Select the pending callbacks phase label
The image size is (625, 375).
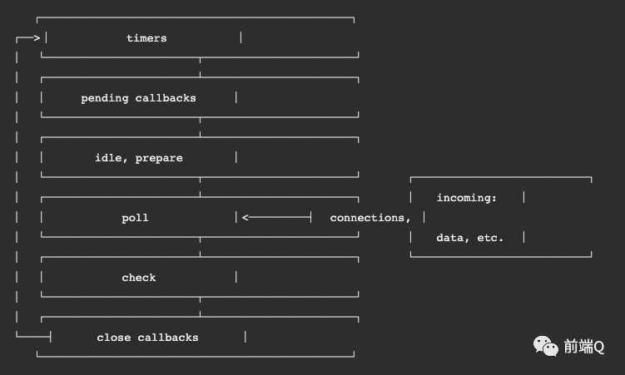click(138, 98)
